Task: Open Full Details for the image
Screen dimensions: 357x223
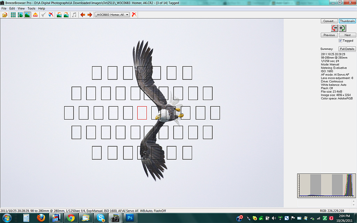Action: click(x=347, y=49)
